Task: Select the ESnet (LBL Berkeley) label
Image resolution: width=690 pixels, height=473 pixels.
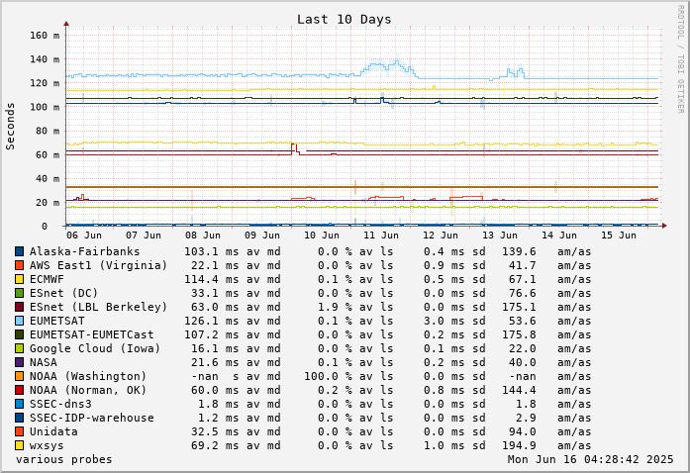Action: pos(99,307)
